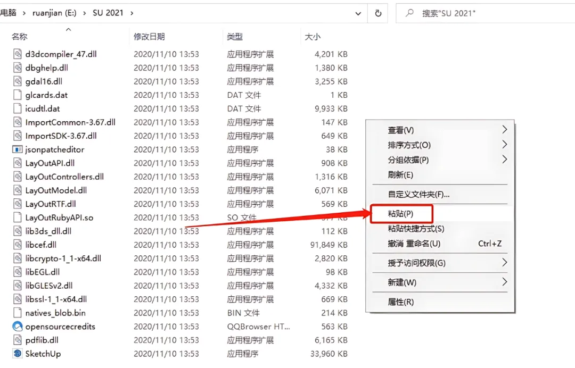Click the size value 33,960 KB
This screenshot has height=368, width=575.
pyautogui.click(x=328, y=354)
